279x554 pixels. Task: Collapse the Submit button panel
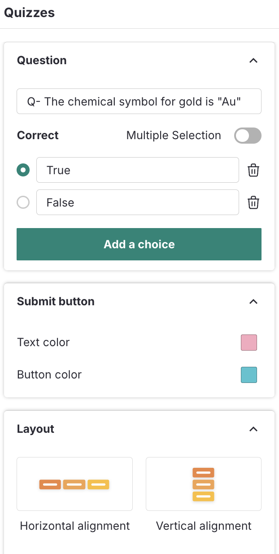coord(253,301)
